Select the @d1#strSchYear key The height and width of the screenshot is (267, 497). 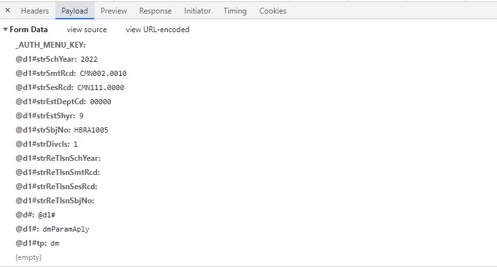tap(46, 59)
